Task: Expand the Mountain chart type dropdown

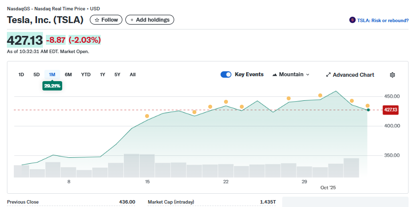Action: point(308,75)
